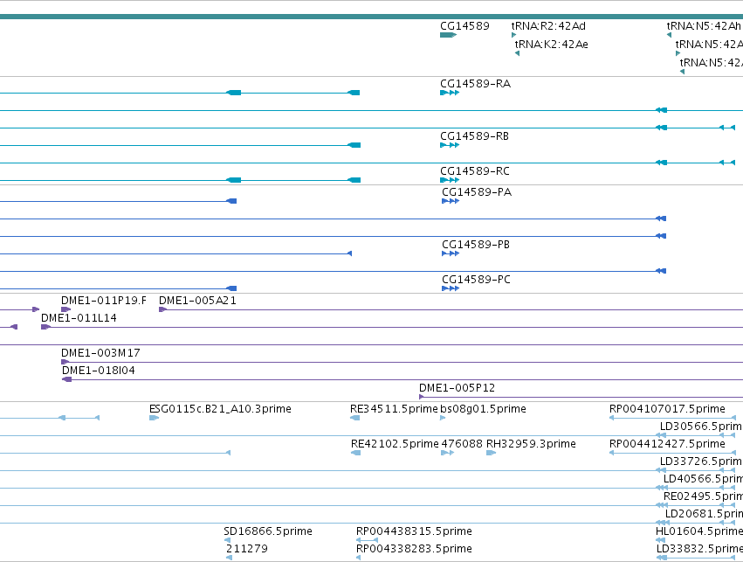Click the DME1-011L14 clone label
This screenshot has width=743, height=562.
point(79,318)
